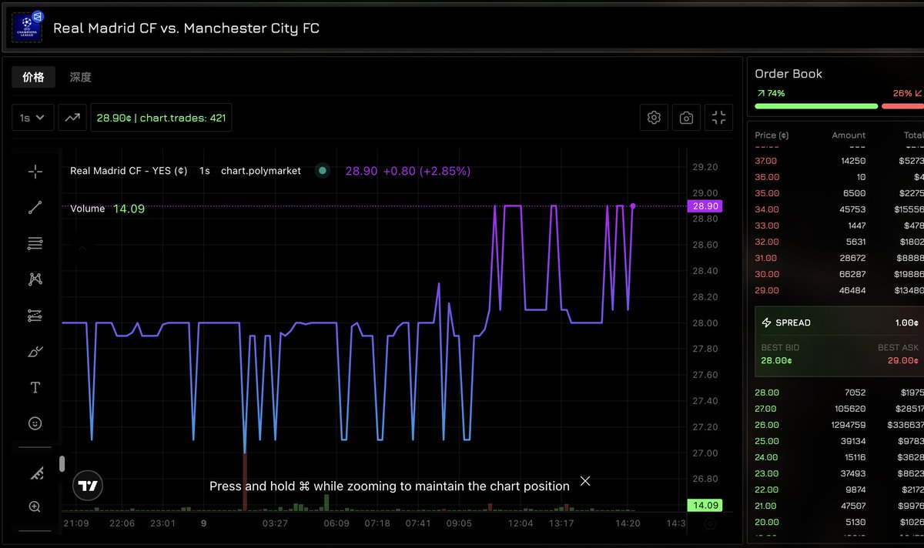
Task: Click the 28.90 purple price label
Action: click(x=706, y=206)
